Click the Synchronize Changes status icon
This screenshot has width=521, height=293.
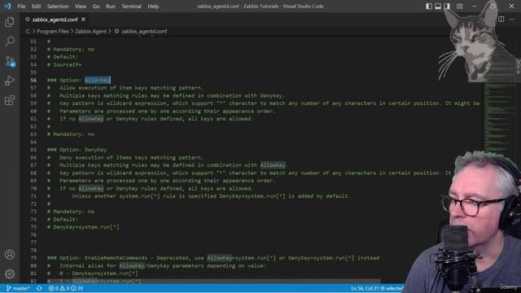pyautogui.click(x=39, y=288)
